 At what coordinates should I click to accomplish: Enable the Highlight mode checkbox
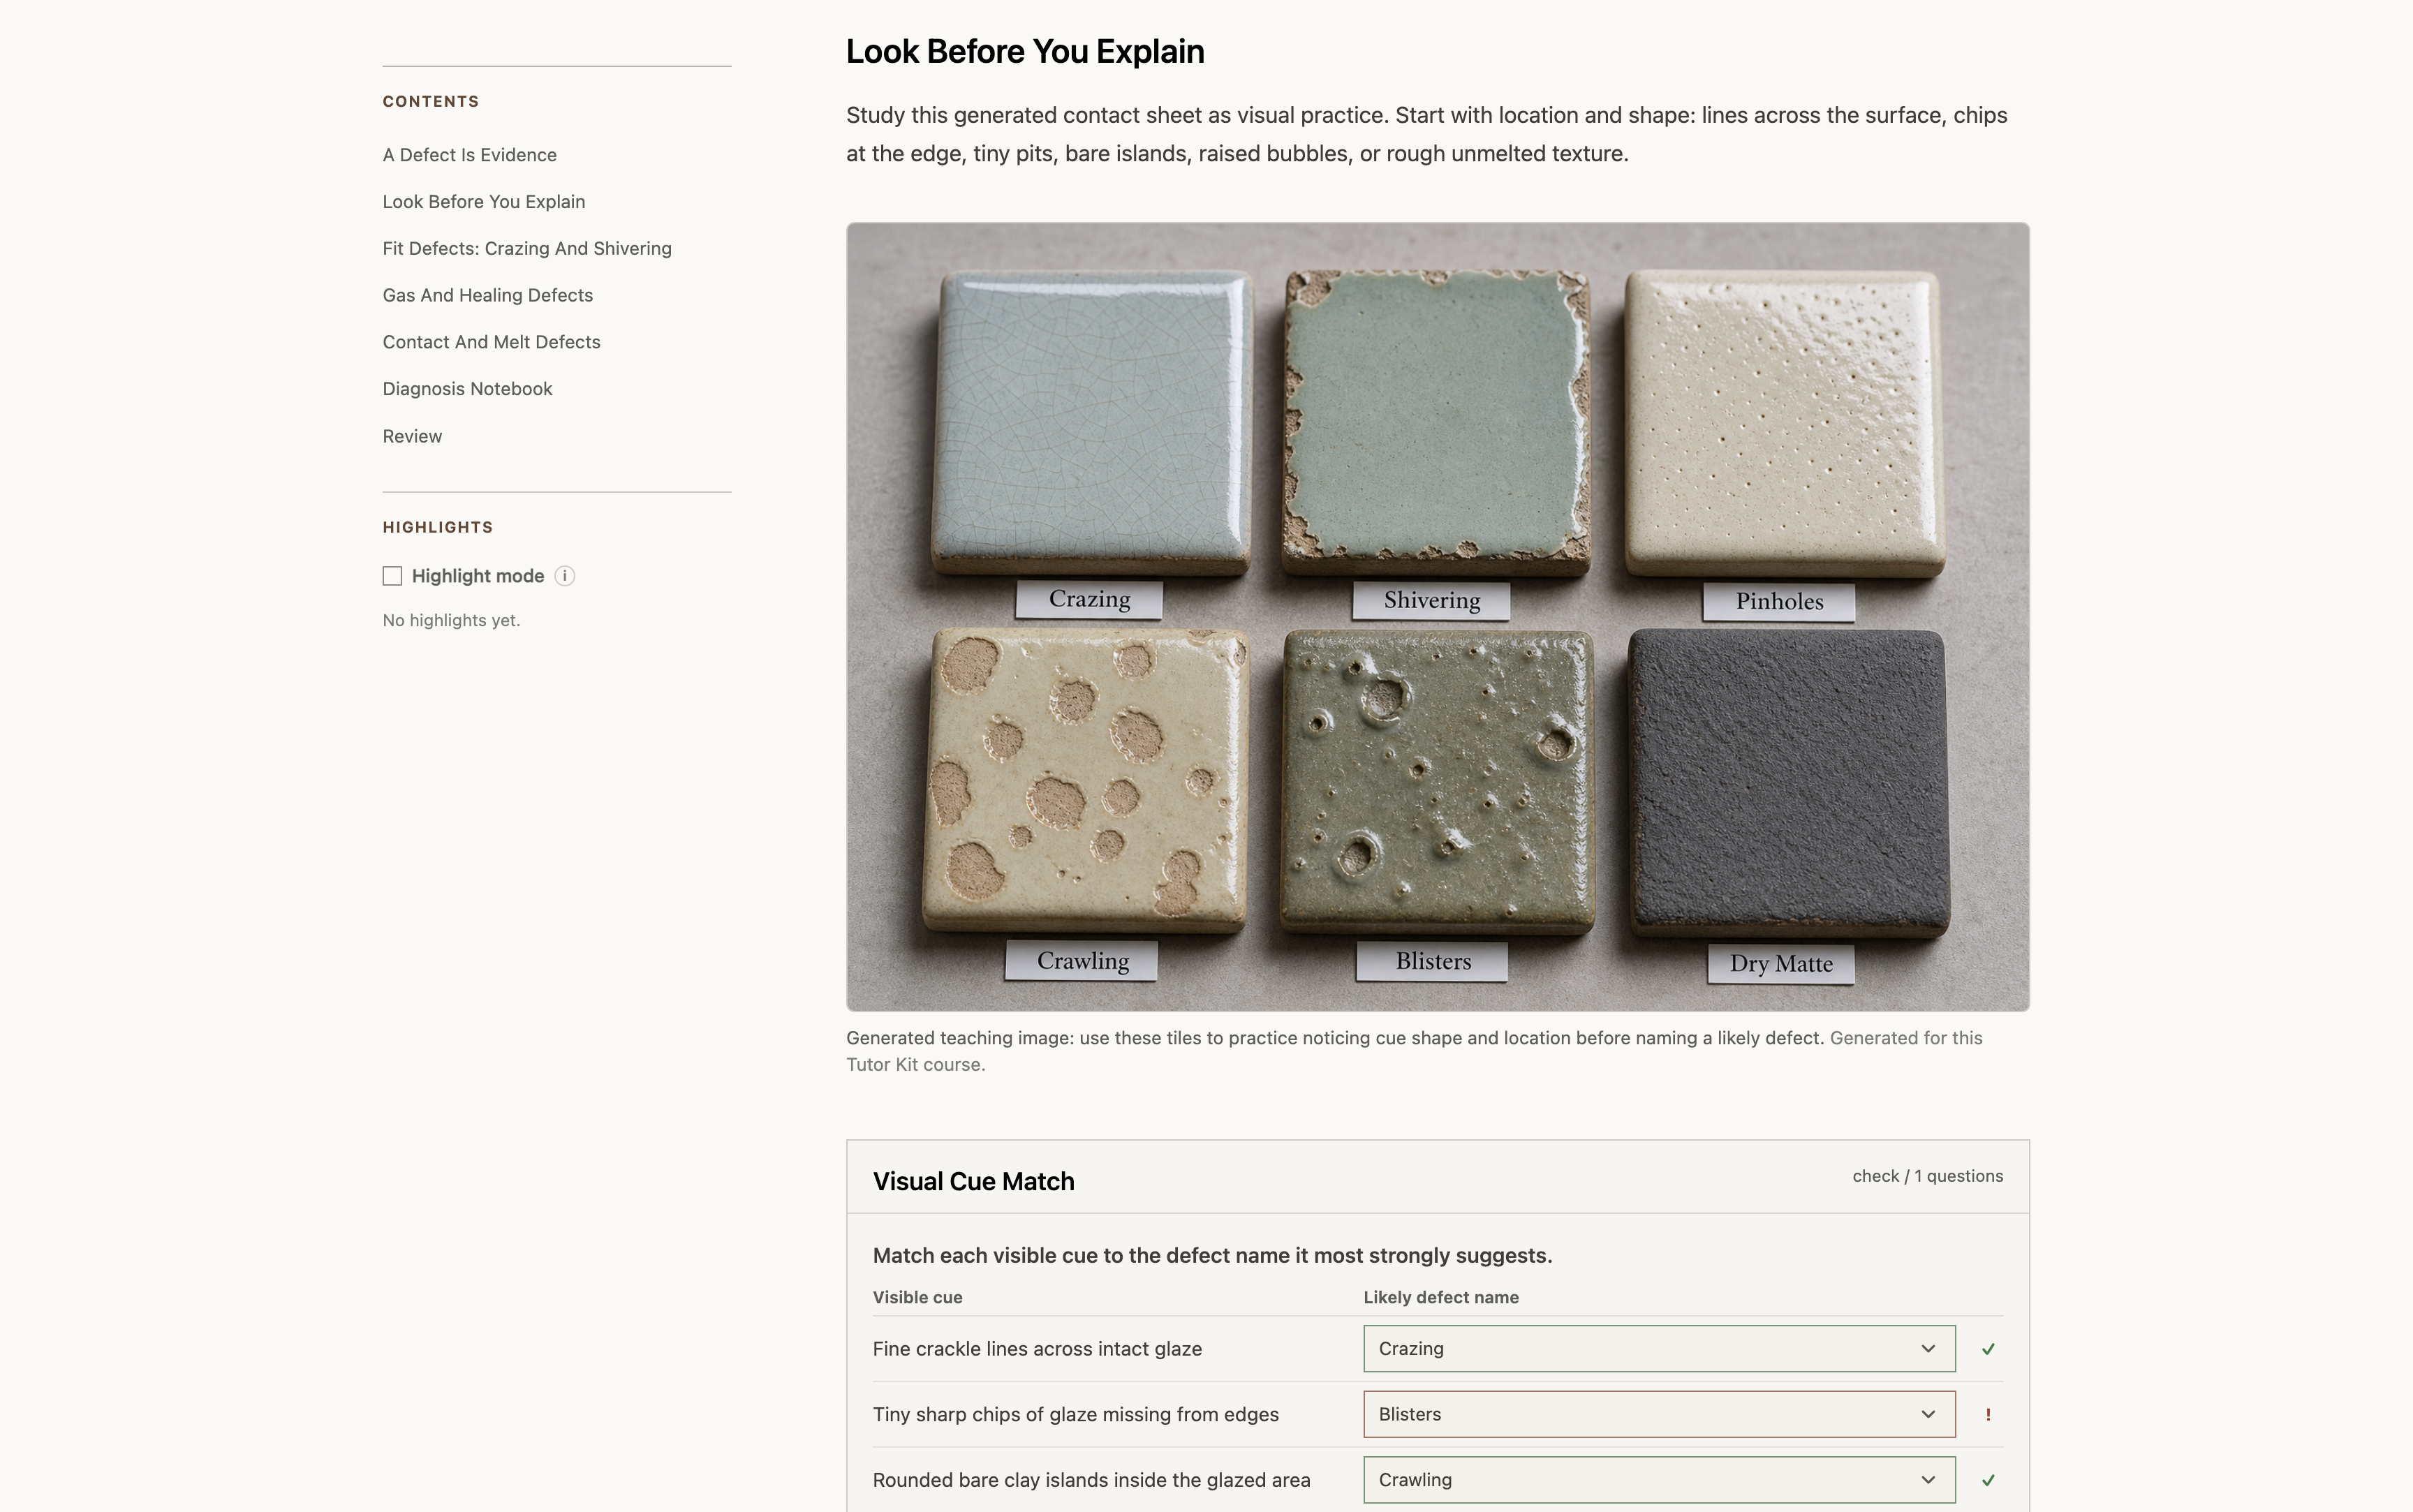pyautogui.click(x=392, y=576)
